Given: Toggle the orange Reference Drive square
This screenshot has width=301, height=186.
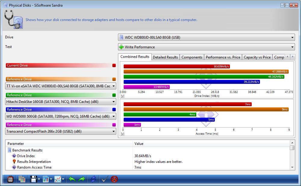Looking at the screenshot, I should click(114, 79).
